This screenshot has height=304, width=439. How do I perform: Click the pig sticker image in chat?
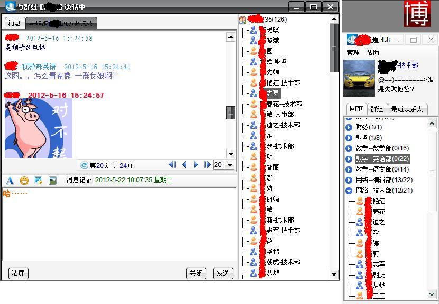[x=38, y=128]
